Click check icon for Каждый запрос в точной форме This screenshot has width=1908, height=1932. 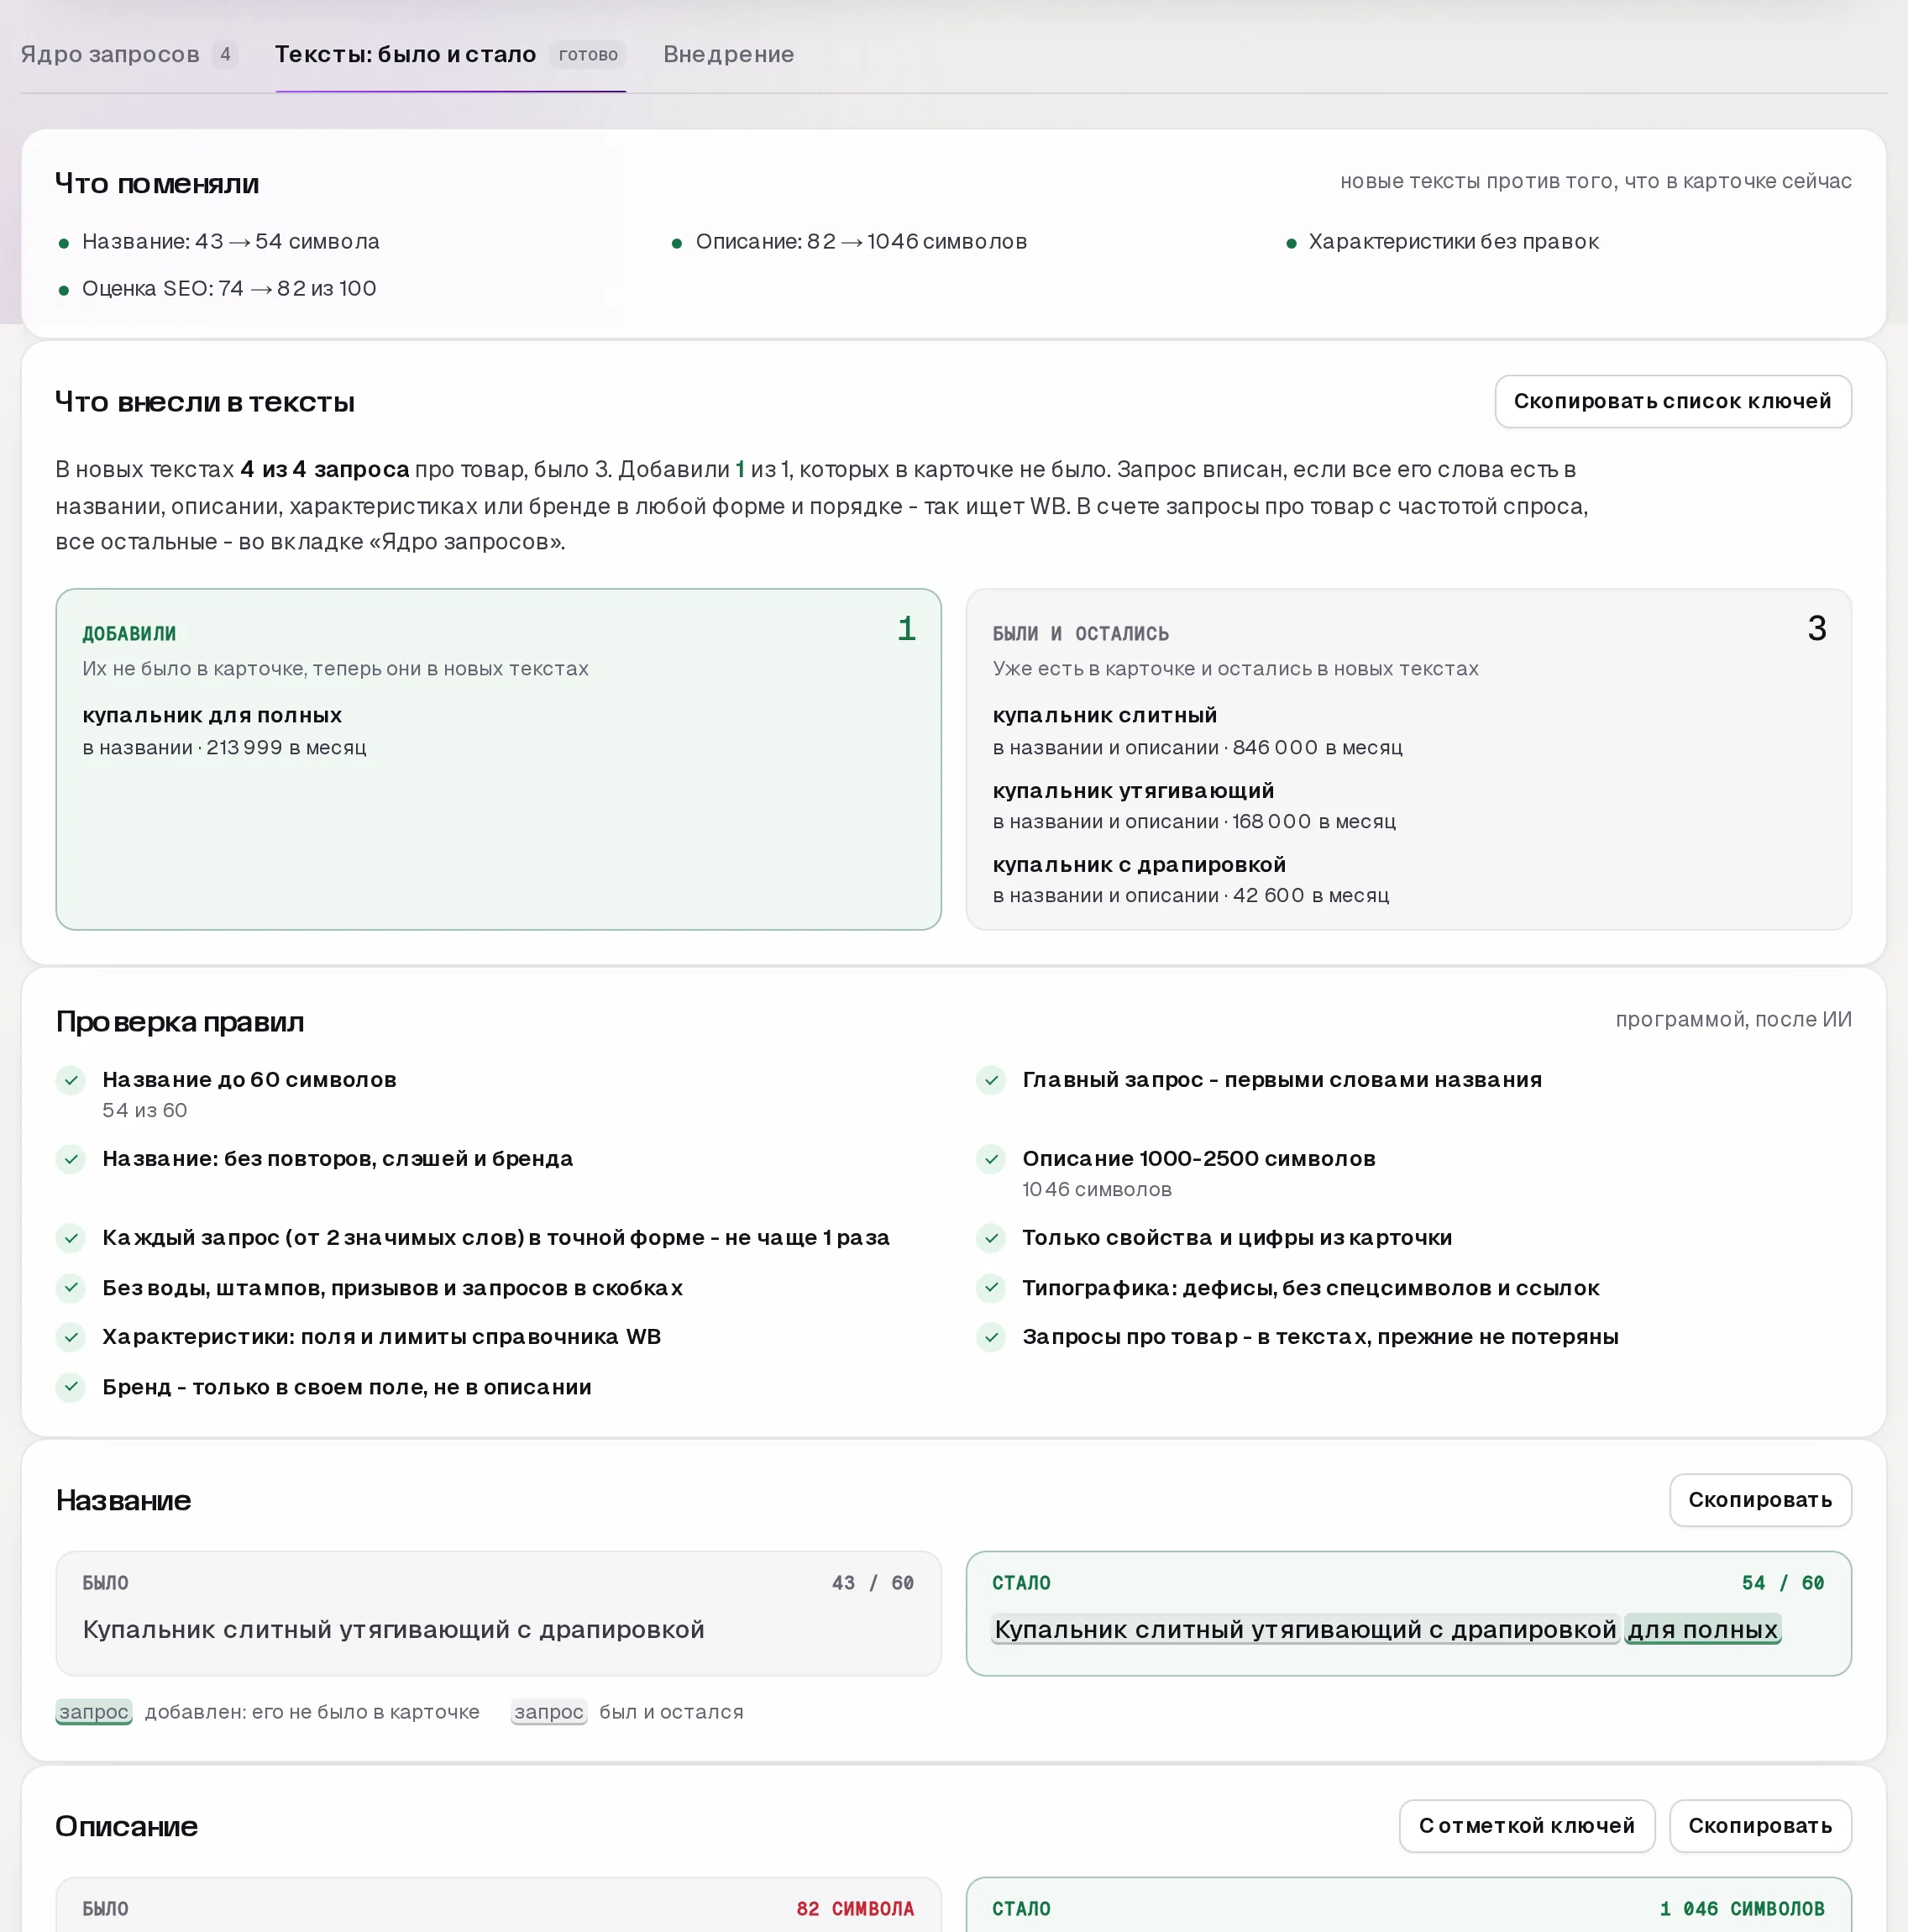[x=71, y=1238]
